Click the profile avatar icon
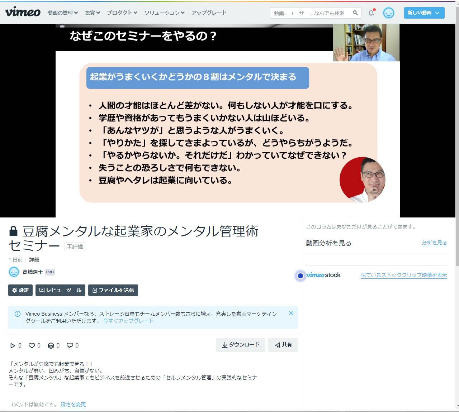The height and width of the screenshot is (412, 459). coord(388,13)
